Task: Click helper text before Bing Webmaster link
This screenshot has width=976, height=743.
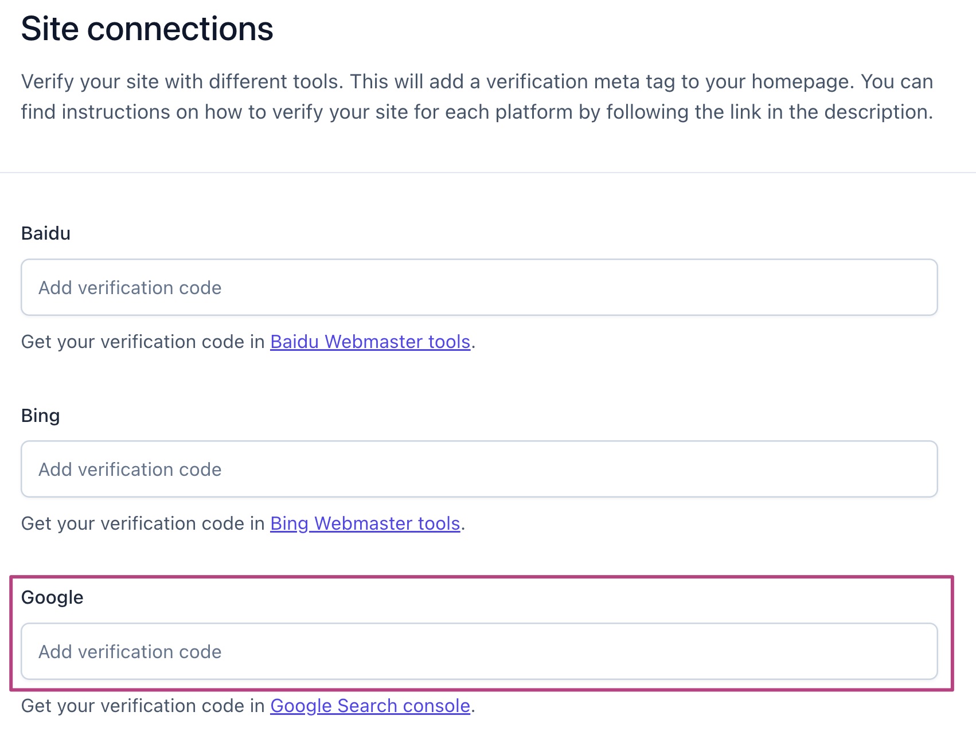Action: click(143, 523)
